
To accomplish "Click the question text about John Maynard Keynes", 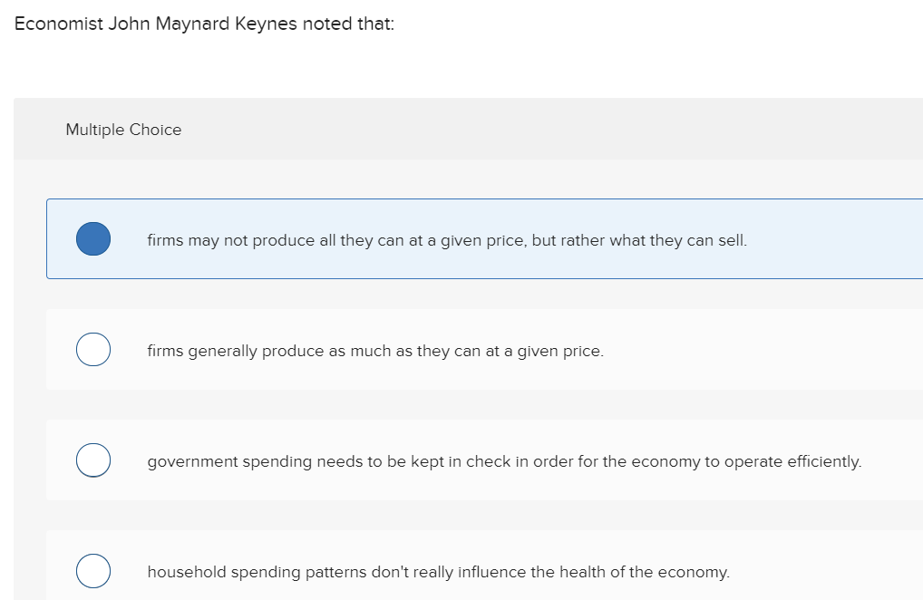I will [x=203, y=24].
